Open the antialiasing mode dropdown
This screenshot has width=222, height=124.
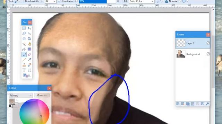point(163,1)
